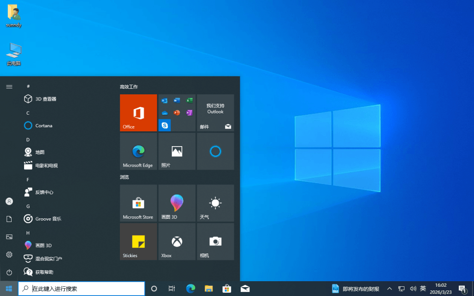
Task: Open Groove 音乐 in the app list
Action: pos(68,218)
